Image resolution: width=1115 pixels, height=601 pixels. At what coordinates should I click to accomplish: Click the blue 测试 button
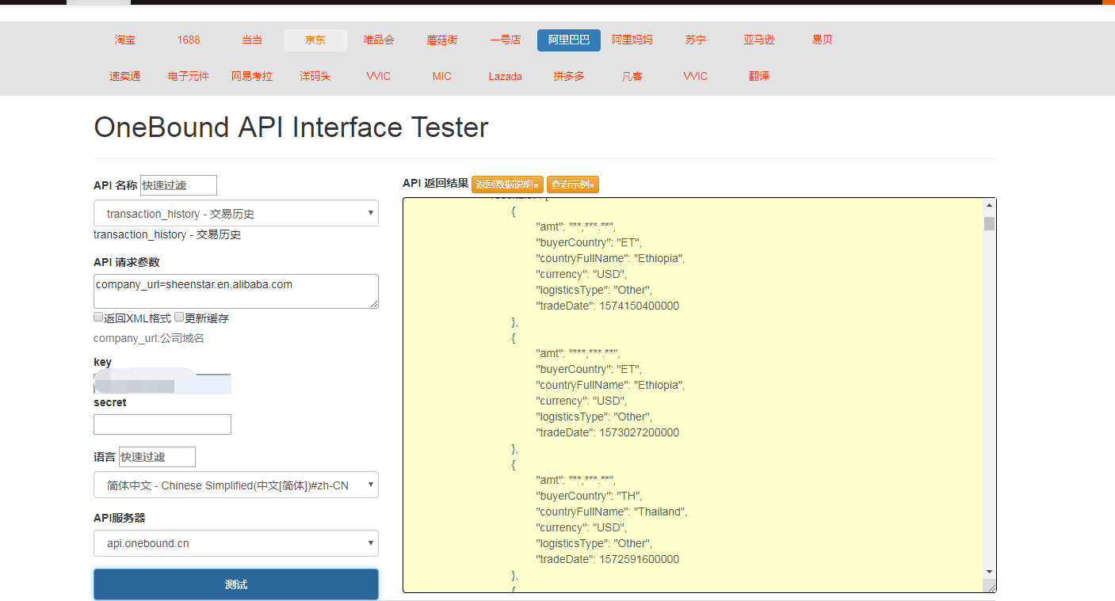pos(236,584)
